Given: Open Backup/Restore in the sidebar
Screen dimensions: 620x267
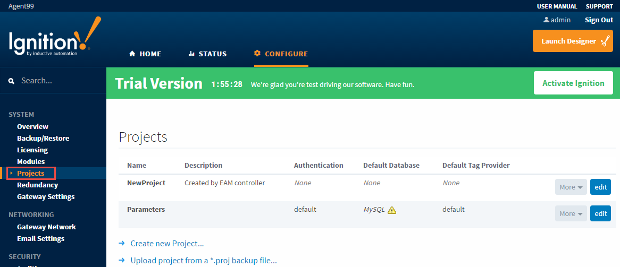Looking at the screenshot, I should 43,138.
